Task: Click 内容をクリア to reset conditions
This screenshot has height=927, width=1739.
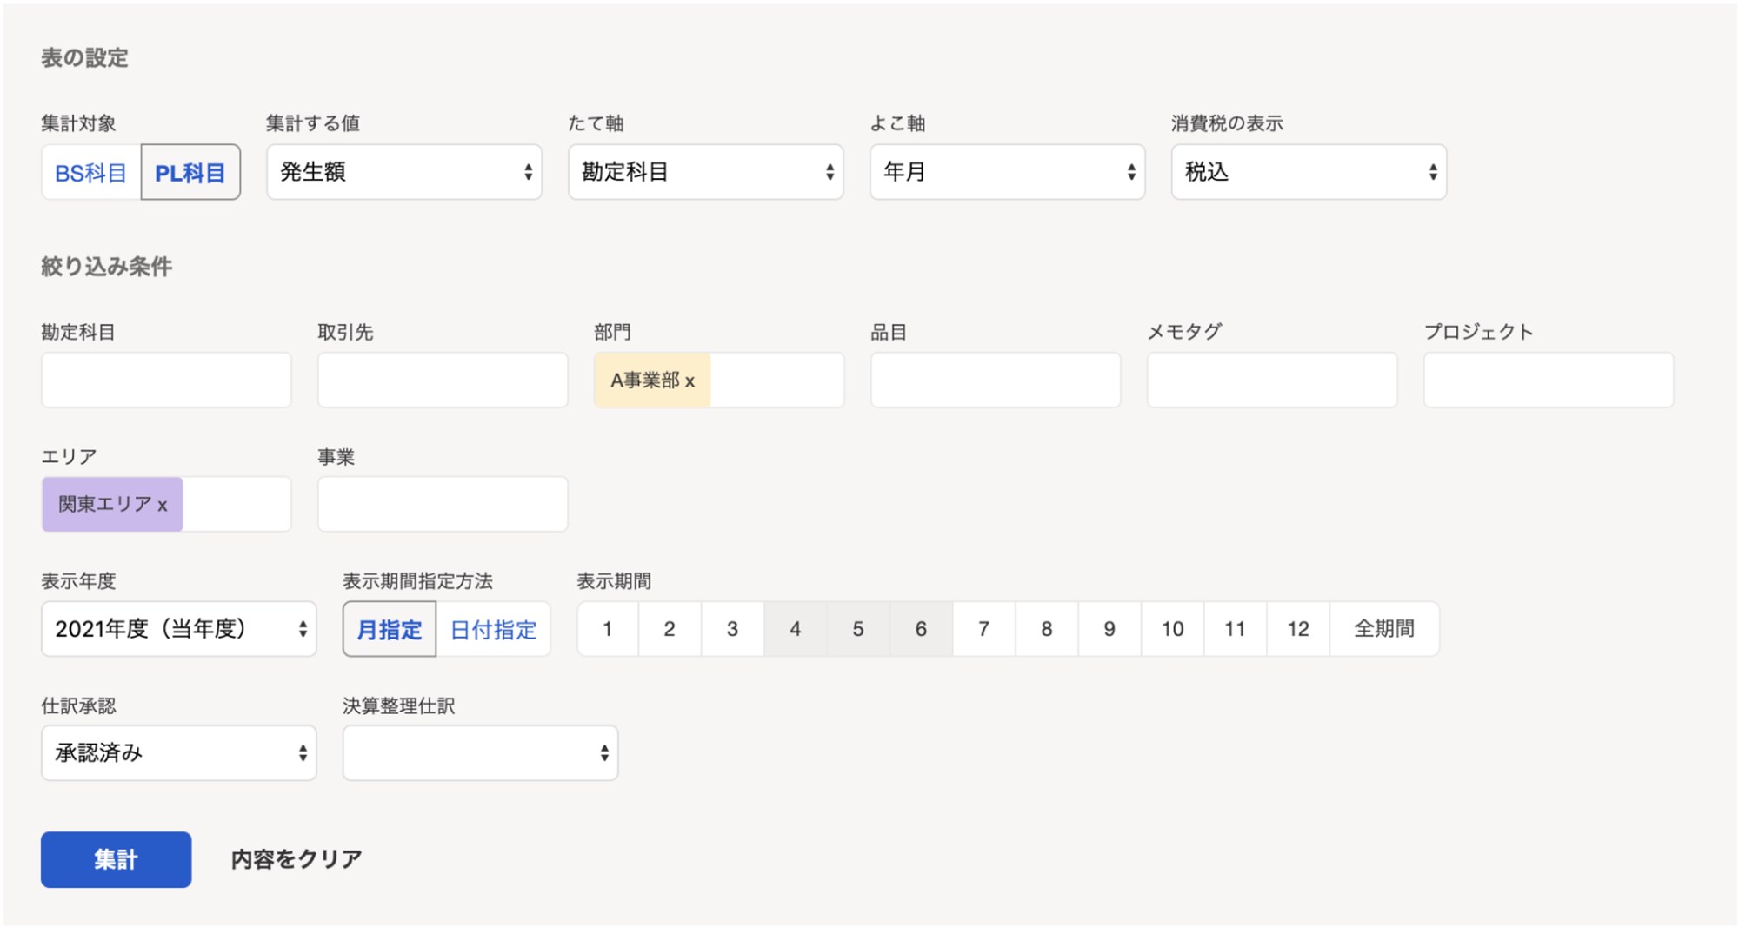Action: [x=296, y=859]
